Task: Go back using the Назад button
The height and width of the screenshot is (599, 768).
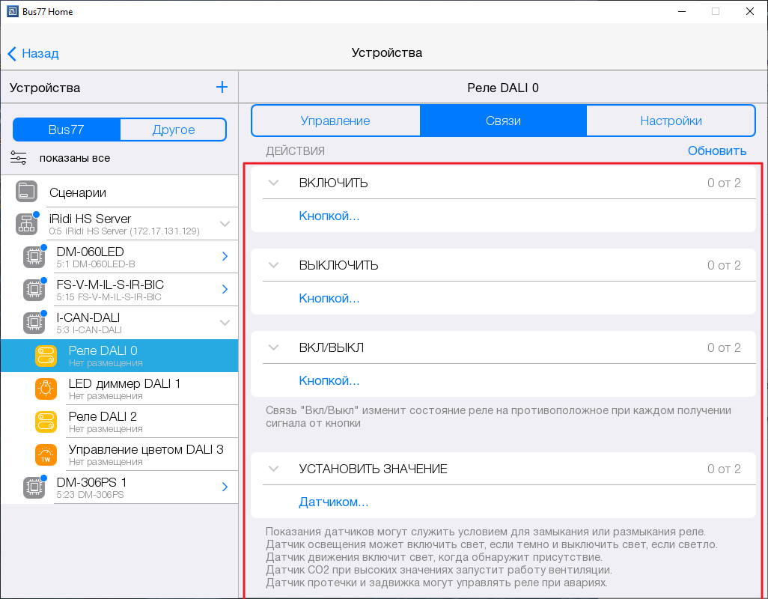Action: pyautogui.click(x=34, y=53)
